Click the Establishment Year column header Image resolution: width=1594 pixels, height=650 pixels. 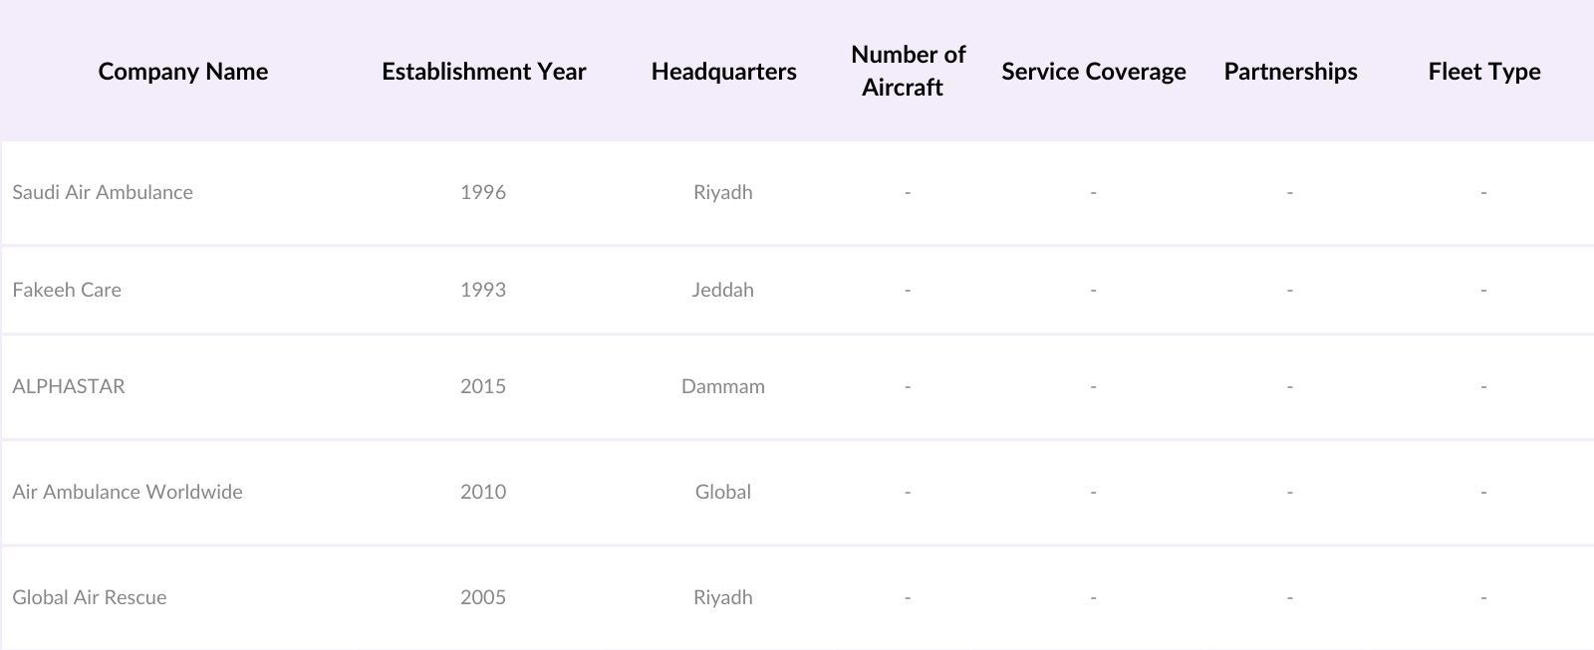click(483, 72)
